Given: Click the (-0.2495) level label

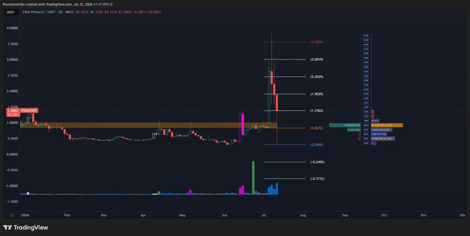Looking at the screenshot, I should point(316,162).
